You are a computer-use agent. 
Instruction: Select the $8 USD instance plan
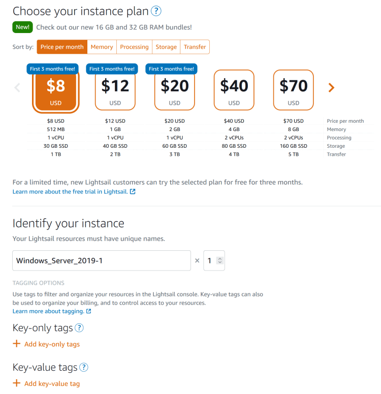pos(55,91)
